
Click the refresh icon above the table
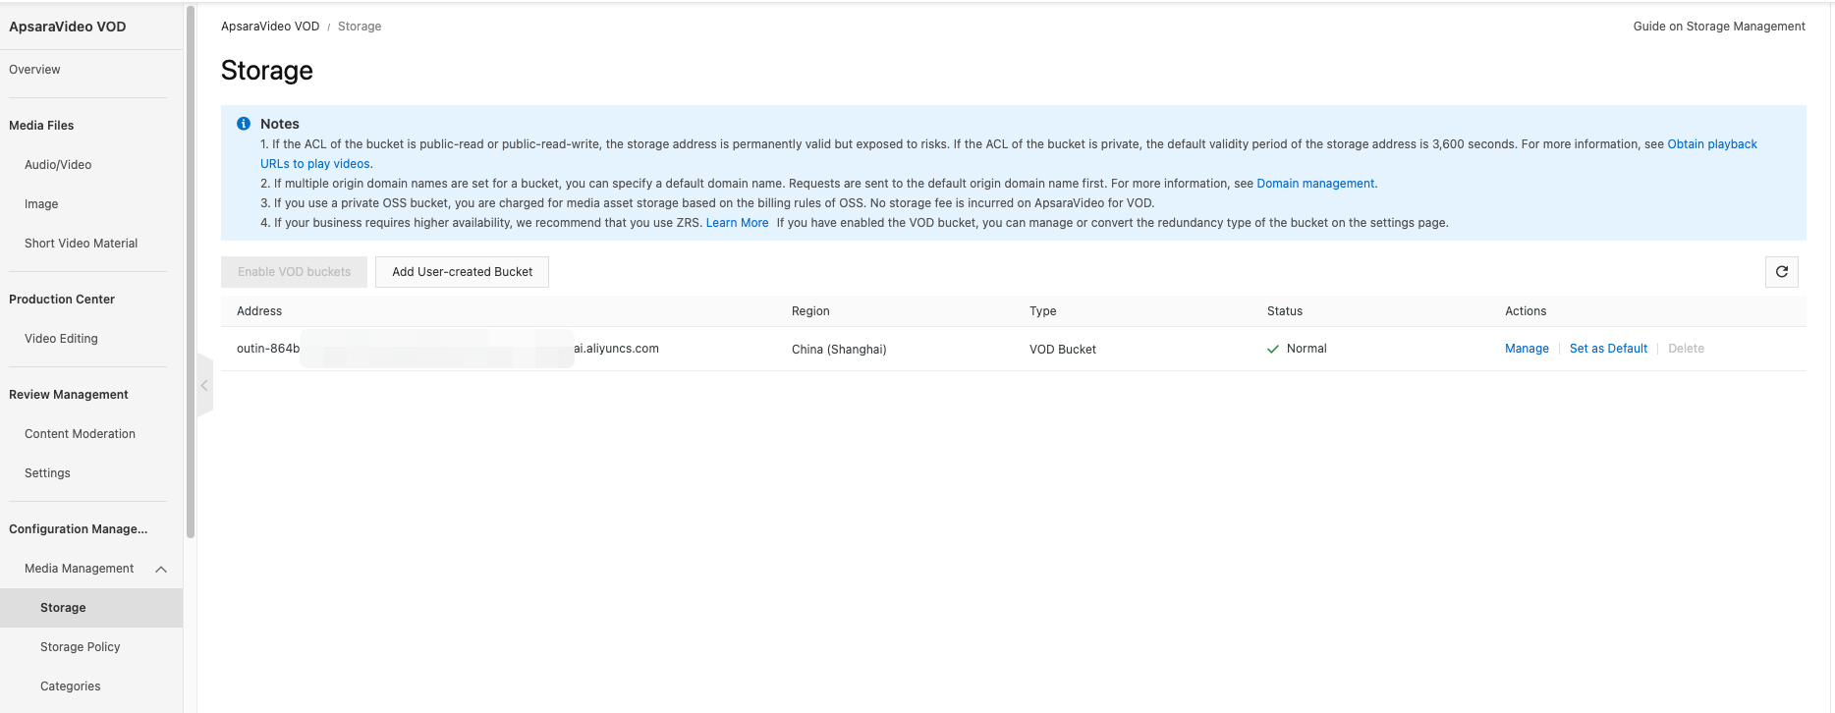pos(1781,272)
